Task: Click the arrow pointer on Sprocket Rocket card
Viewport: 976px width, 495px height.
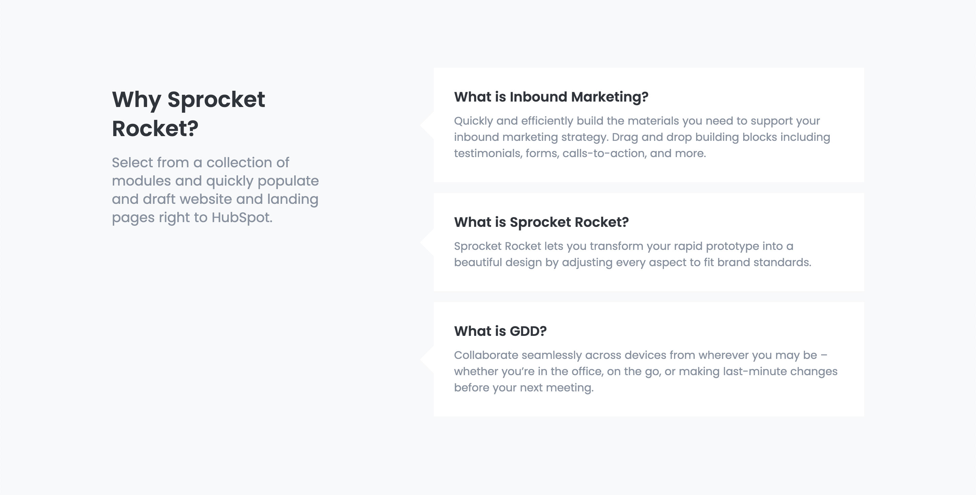Action: 427,242
